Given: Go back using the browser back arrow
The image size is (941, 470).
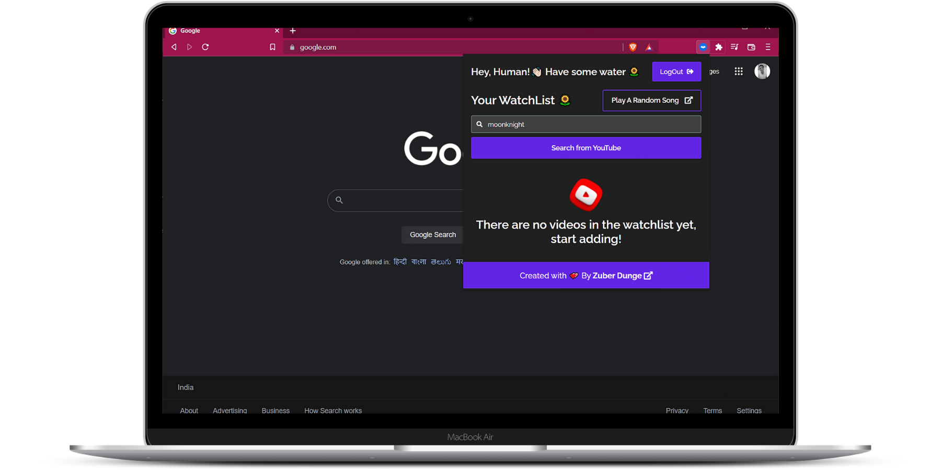Looking at the screenshot, I should (x=174, y=47).
